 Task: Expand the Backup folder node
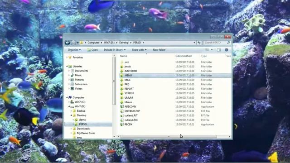72,110
